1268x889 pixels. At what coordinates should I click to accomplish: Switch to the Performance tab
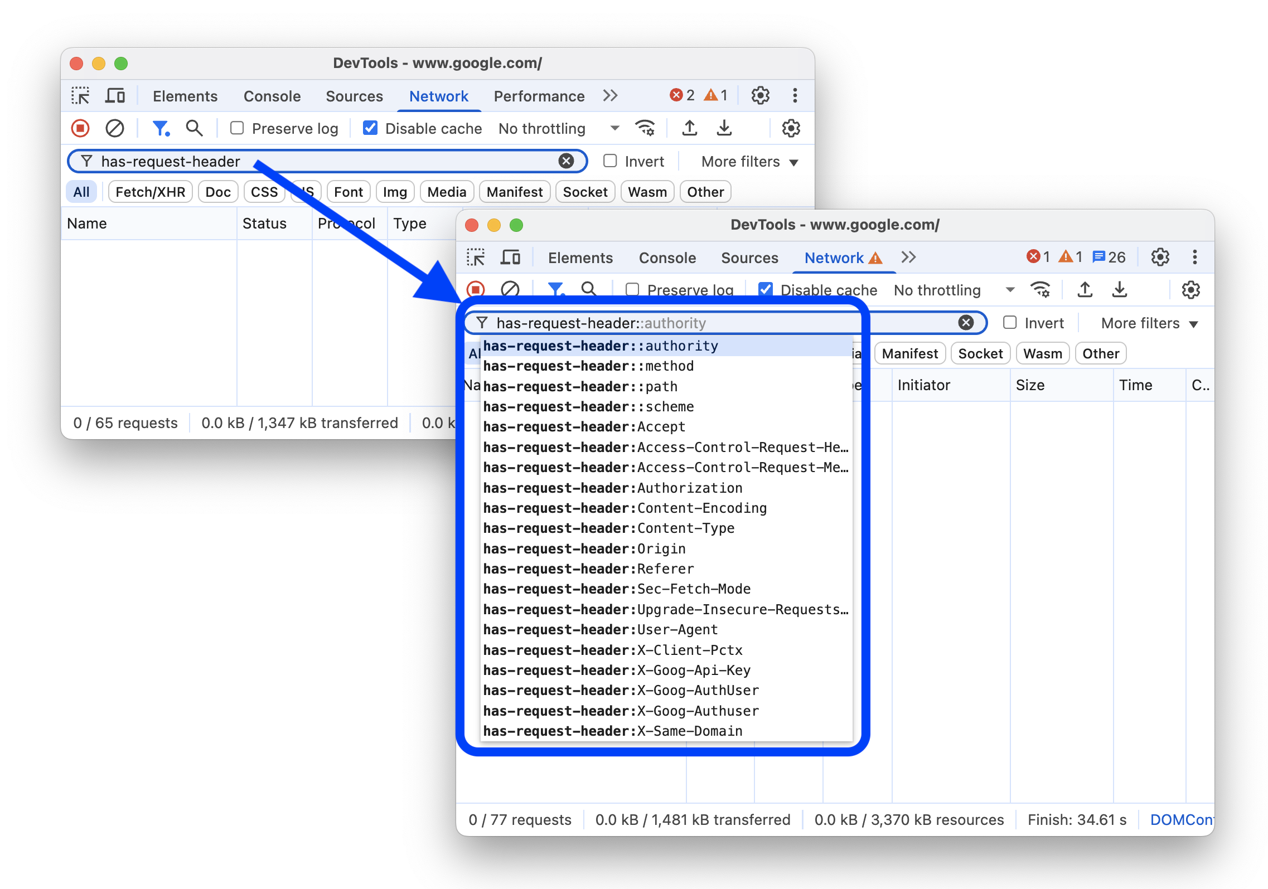(539, 96)
